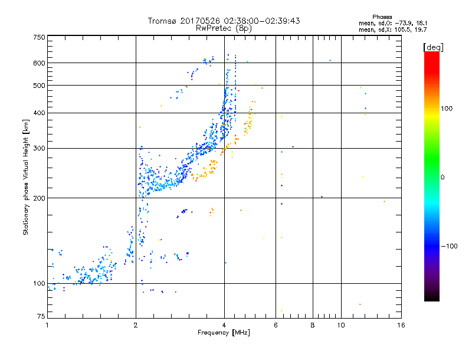Click the '4' x-axis tick label
472x354 pixels.
pyautogui.click(x=224, y=325)
